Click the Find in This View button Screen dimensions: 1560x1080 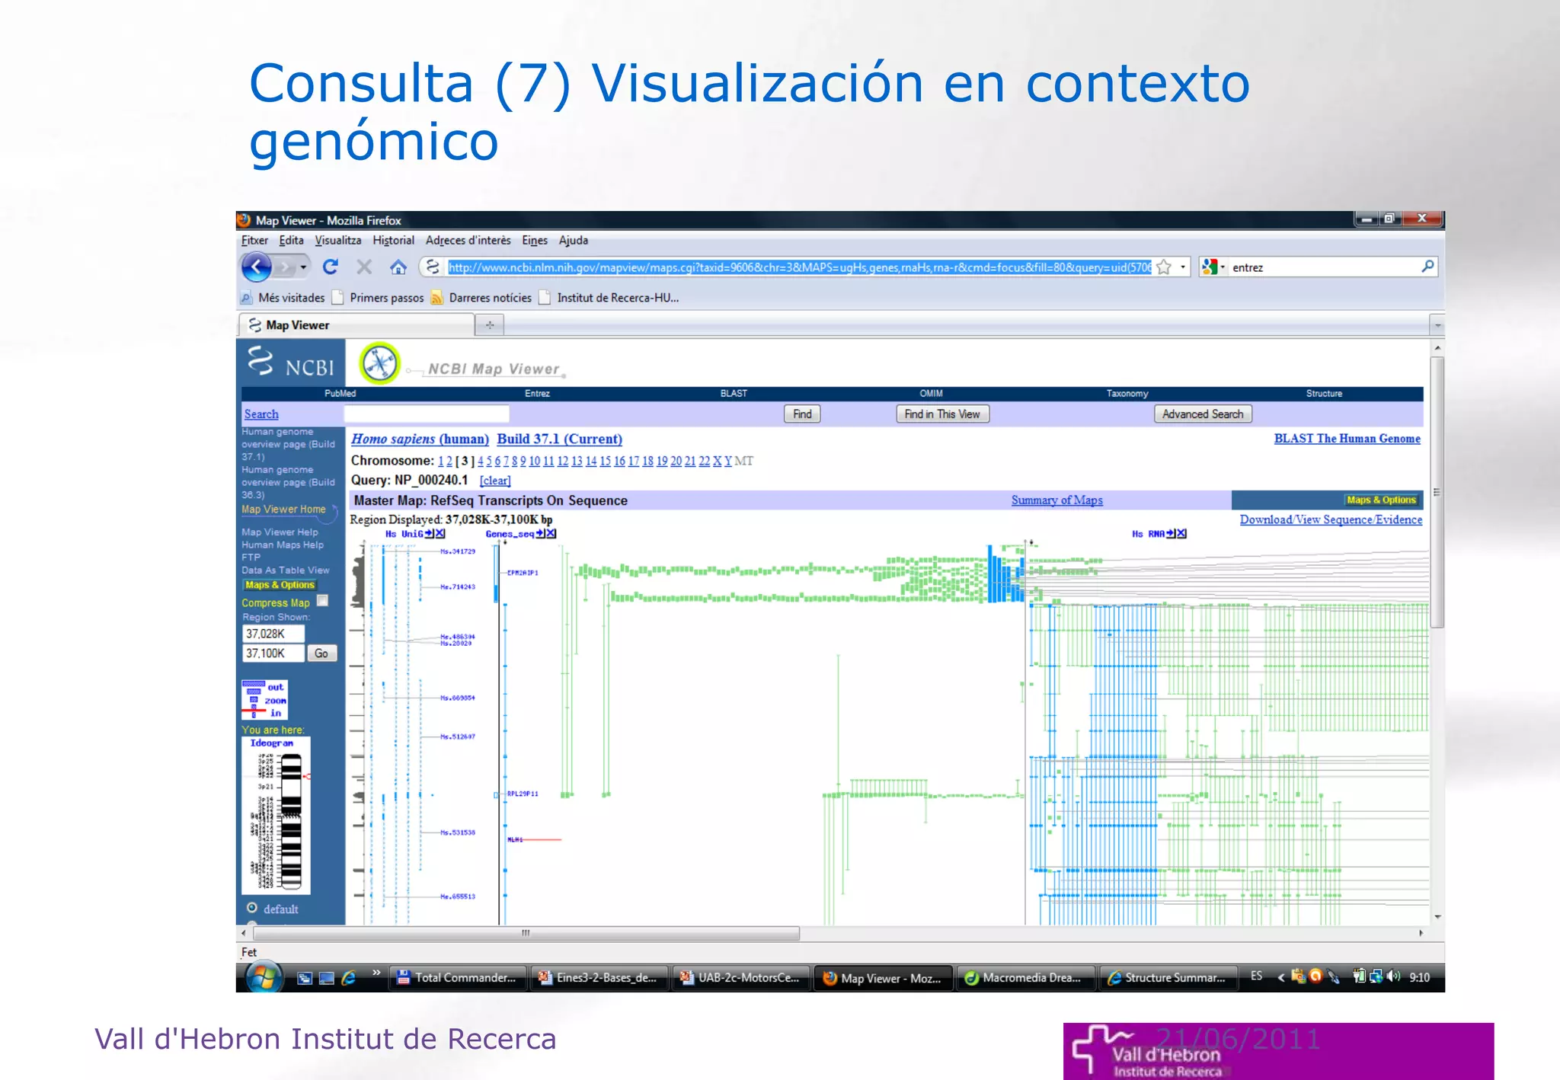tap(942, 414)
